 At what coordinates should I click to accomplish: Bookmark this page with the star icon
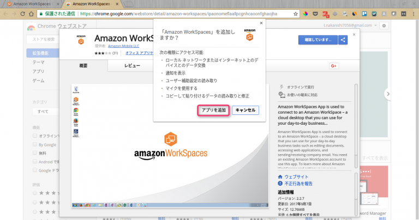pyautogui.click(x=295, y=14)
